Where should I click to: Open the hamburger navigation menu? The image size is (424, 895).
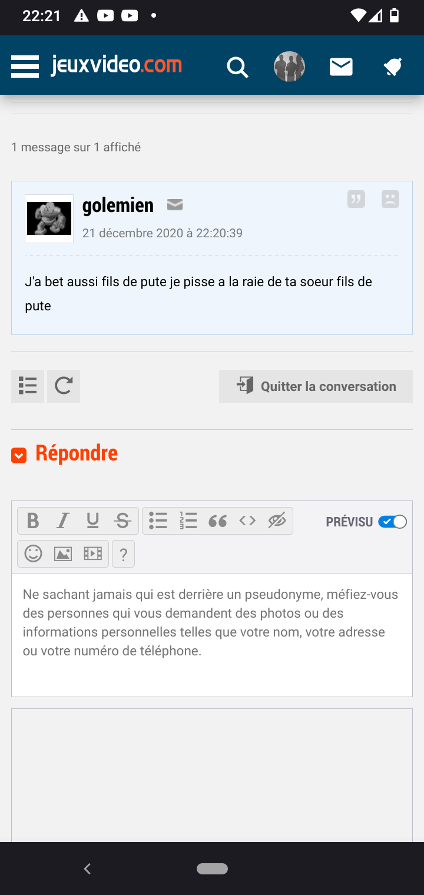click(x=25, y=67)
